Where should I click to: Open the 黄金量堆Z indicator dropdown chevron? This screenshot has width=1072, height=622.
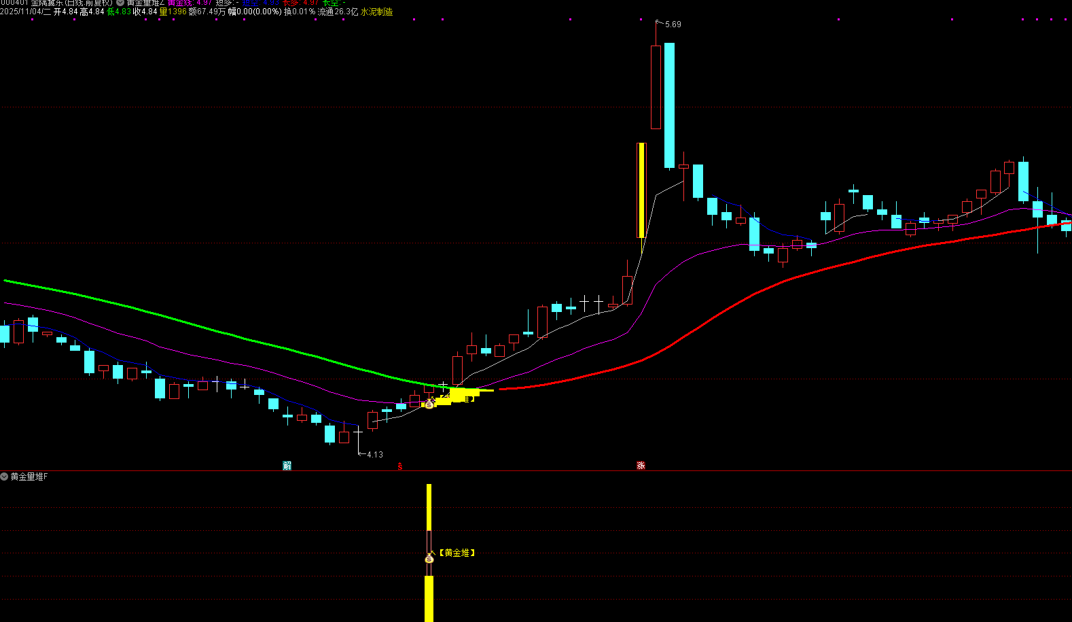tap(120, 3)
